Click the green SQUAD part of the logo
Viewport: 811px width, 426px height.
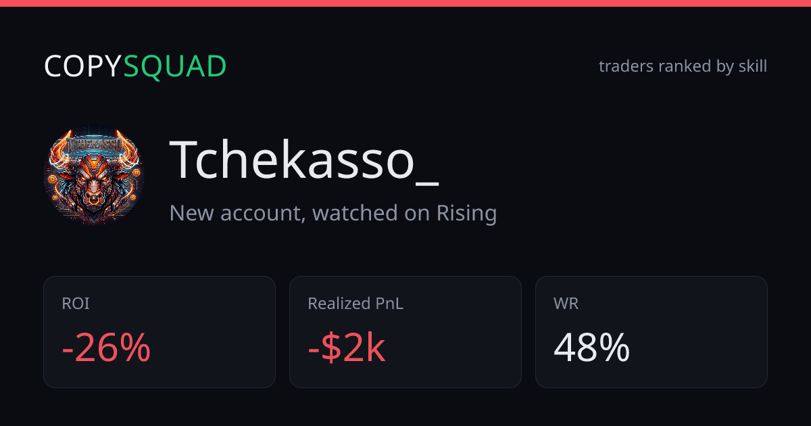175,66
